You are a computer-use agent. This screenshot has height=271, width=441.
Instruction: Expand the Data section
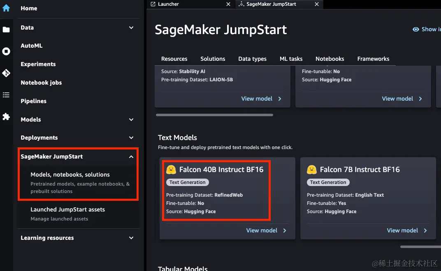click(x=131, y=28)
